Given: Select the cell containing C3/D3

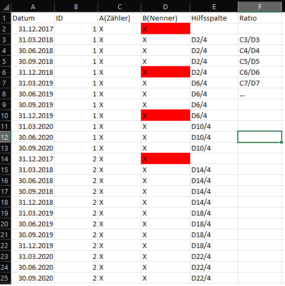Looking at the screenshot, I should click(260, 40).
